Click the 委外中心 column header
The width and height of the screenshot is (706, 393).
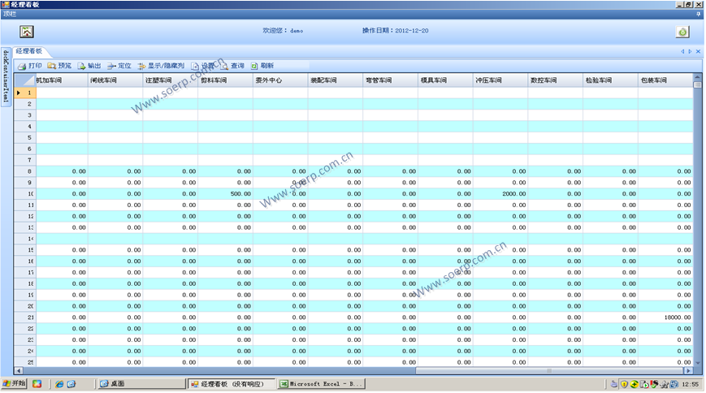click(280, 80)
